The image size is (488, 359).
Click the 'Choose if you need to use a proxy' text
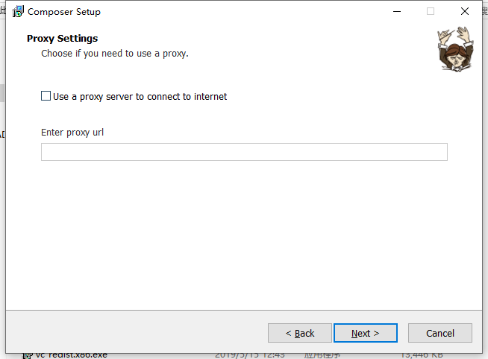point(115,54)
